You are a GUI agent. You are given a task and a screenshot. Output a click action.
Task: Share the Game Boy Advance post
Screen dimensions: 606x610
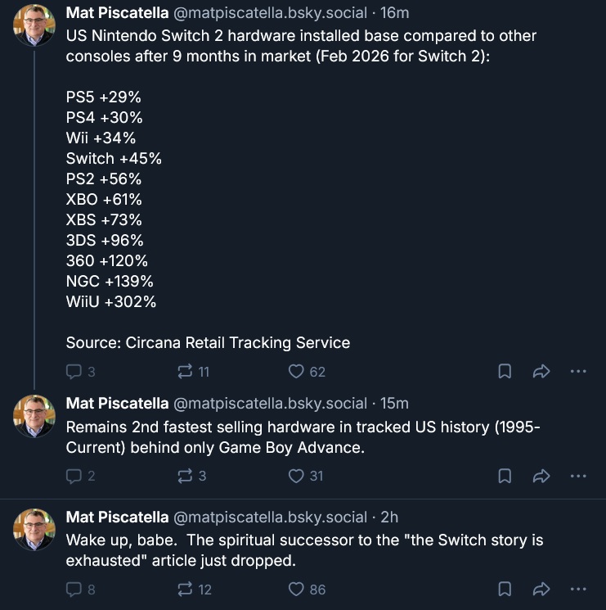(541, 476)
